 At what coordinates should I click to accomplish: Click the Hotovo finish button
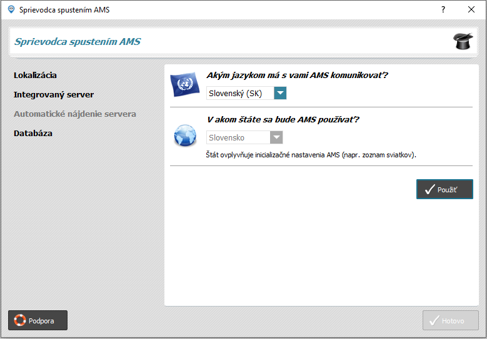click(x=450, y=320)
